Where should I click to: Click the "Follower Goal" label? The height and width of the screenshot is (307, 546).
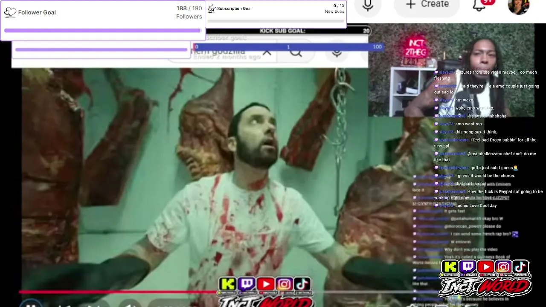coord(37,12)
